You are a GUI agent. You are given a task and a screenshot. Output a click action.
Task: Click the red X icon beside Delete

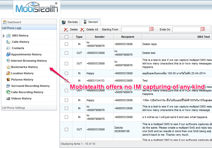click(x=66, y=29)
